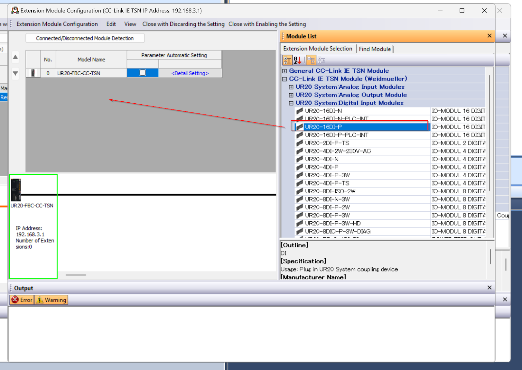Click the UR20-8DI-P-3W-HD module name
Image resolution: width=522 pixels, height=370 pixels.
[333, 223]
